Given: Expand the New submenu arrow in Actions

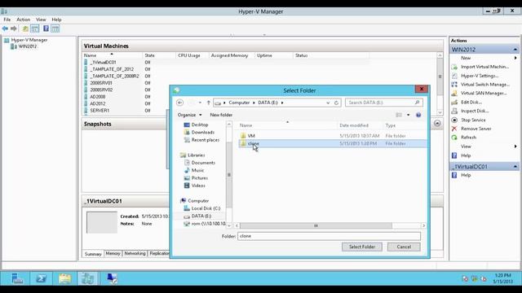Looking at the screenshot, I should coord(515,58).
